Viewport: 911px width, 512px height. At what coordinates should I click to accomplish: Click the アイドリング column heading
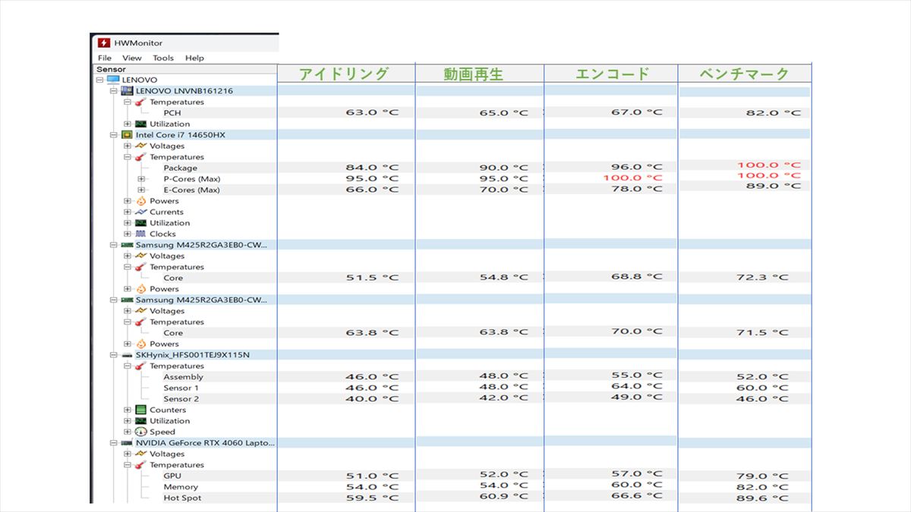pyautogui.click(x=343, y=74)
